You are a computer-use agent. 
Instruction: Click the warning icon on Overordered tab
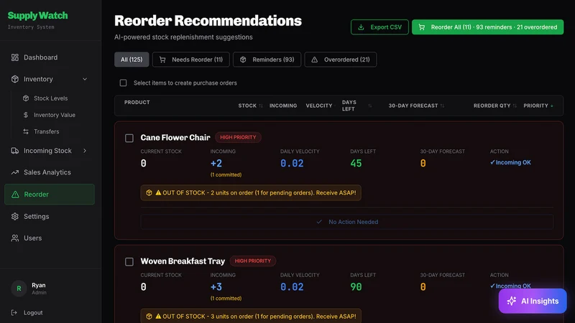tap(315, 60)
